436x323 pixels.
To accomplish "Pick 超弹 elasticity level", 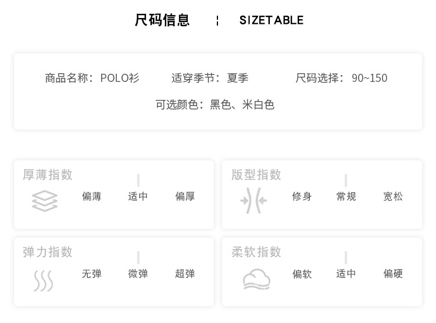I will 185,274.
